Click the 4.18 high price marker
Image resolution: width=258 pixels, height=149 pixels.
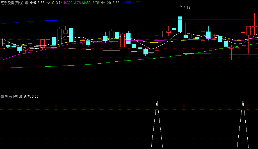coord(187,8)
